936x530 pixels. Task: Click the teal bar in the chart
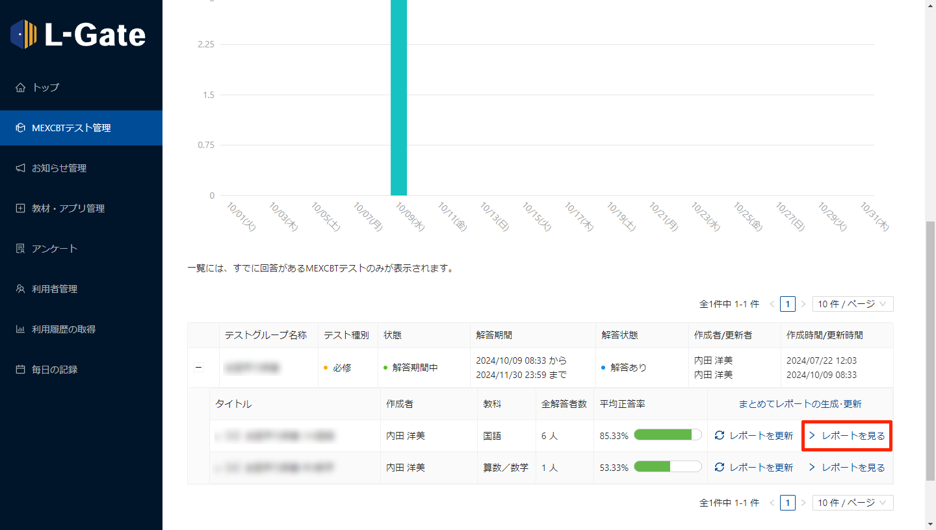click(398, 97)
